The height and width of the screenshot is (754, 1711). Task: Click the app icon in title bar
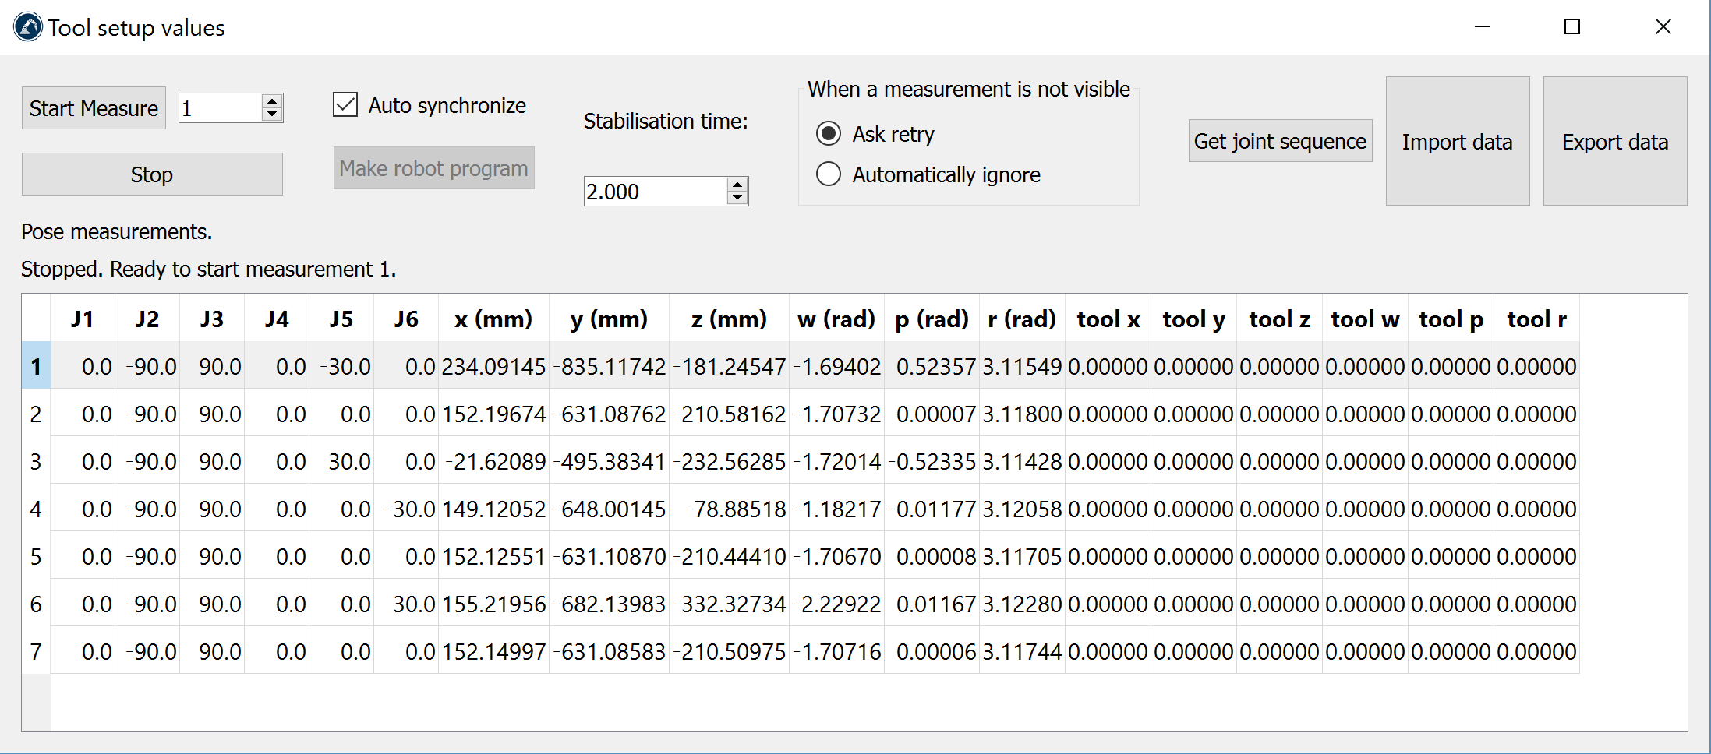tap(28, 27)
